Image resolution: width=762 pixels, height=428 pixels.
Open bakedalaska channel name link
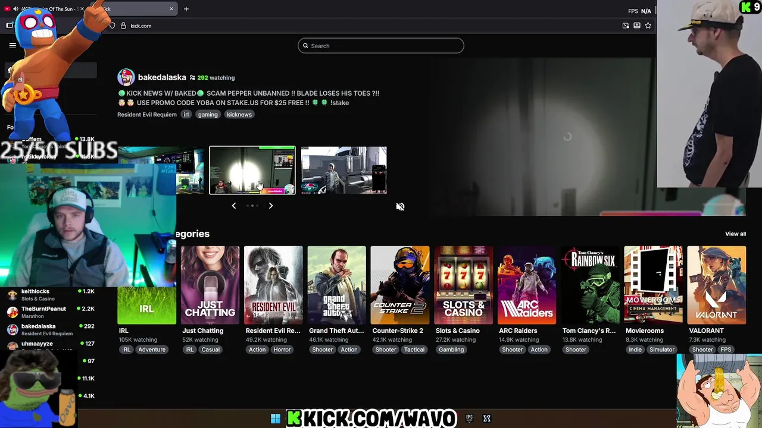[162, 77]
